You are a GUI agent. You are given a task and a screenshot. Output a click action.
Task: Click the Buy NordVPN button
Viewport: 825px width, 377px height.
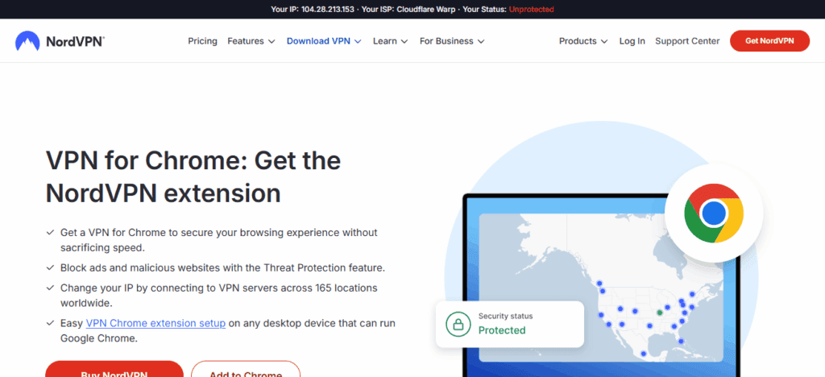(x=114, y=370)
